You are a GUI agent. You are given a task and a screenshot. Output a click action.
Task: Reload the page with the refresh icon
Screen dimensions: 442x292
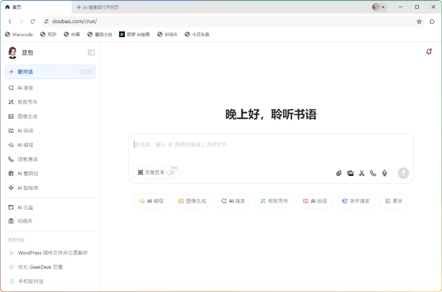coord(33,22)
